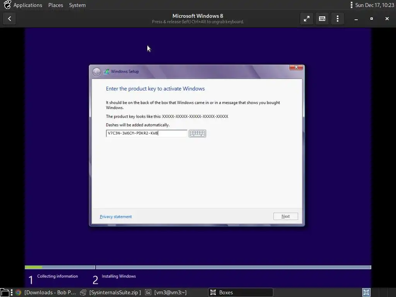The width and height of the screenshot is (396, 297).
Task: Click the Next button
Action: click(285, 217)
